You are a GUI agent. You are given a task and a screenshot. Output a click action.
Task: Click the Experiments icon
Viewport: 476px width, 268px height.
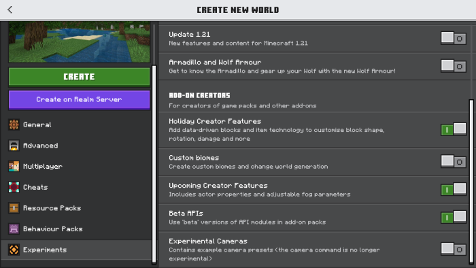click(14, 250)
